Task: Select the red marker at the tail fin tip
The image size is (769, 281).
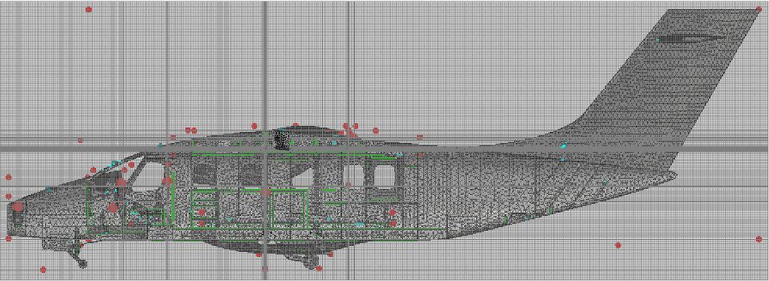Action: (x=759, y=9)
